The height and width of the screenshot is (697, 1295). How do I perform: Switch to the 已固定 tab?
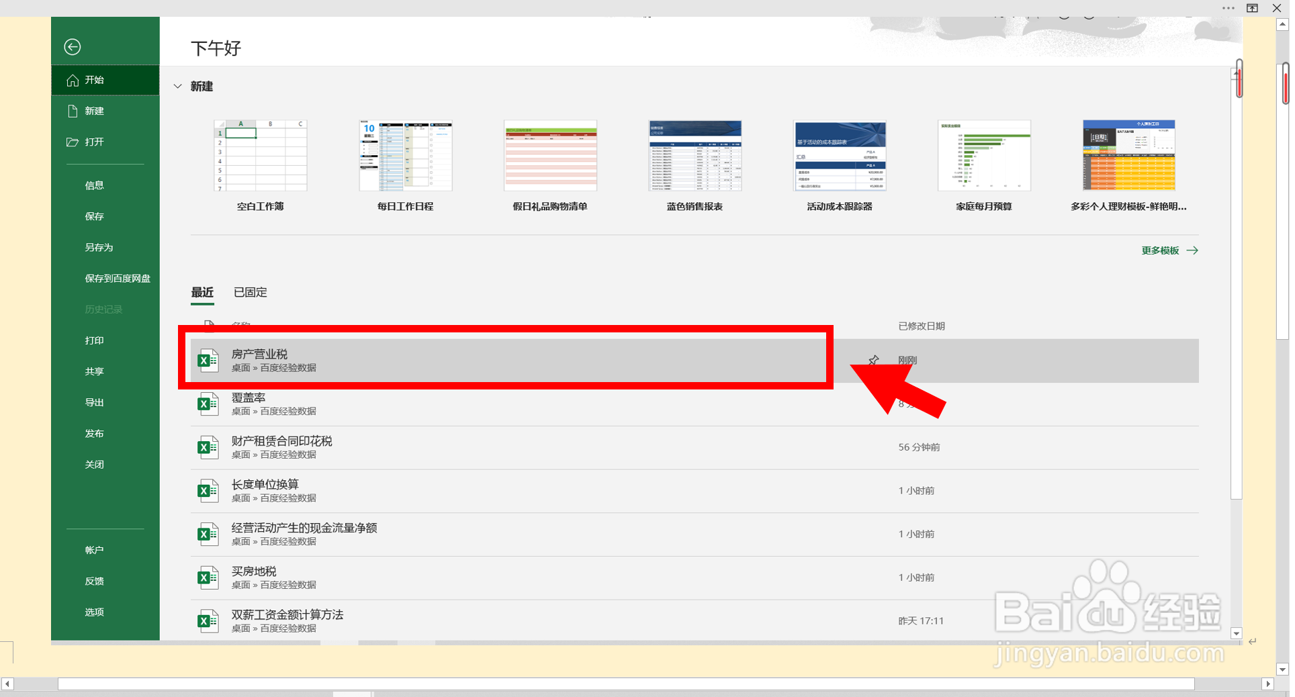coord(249,292)
